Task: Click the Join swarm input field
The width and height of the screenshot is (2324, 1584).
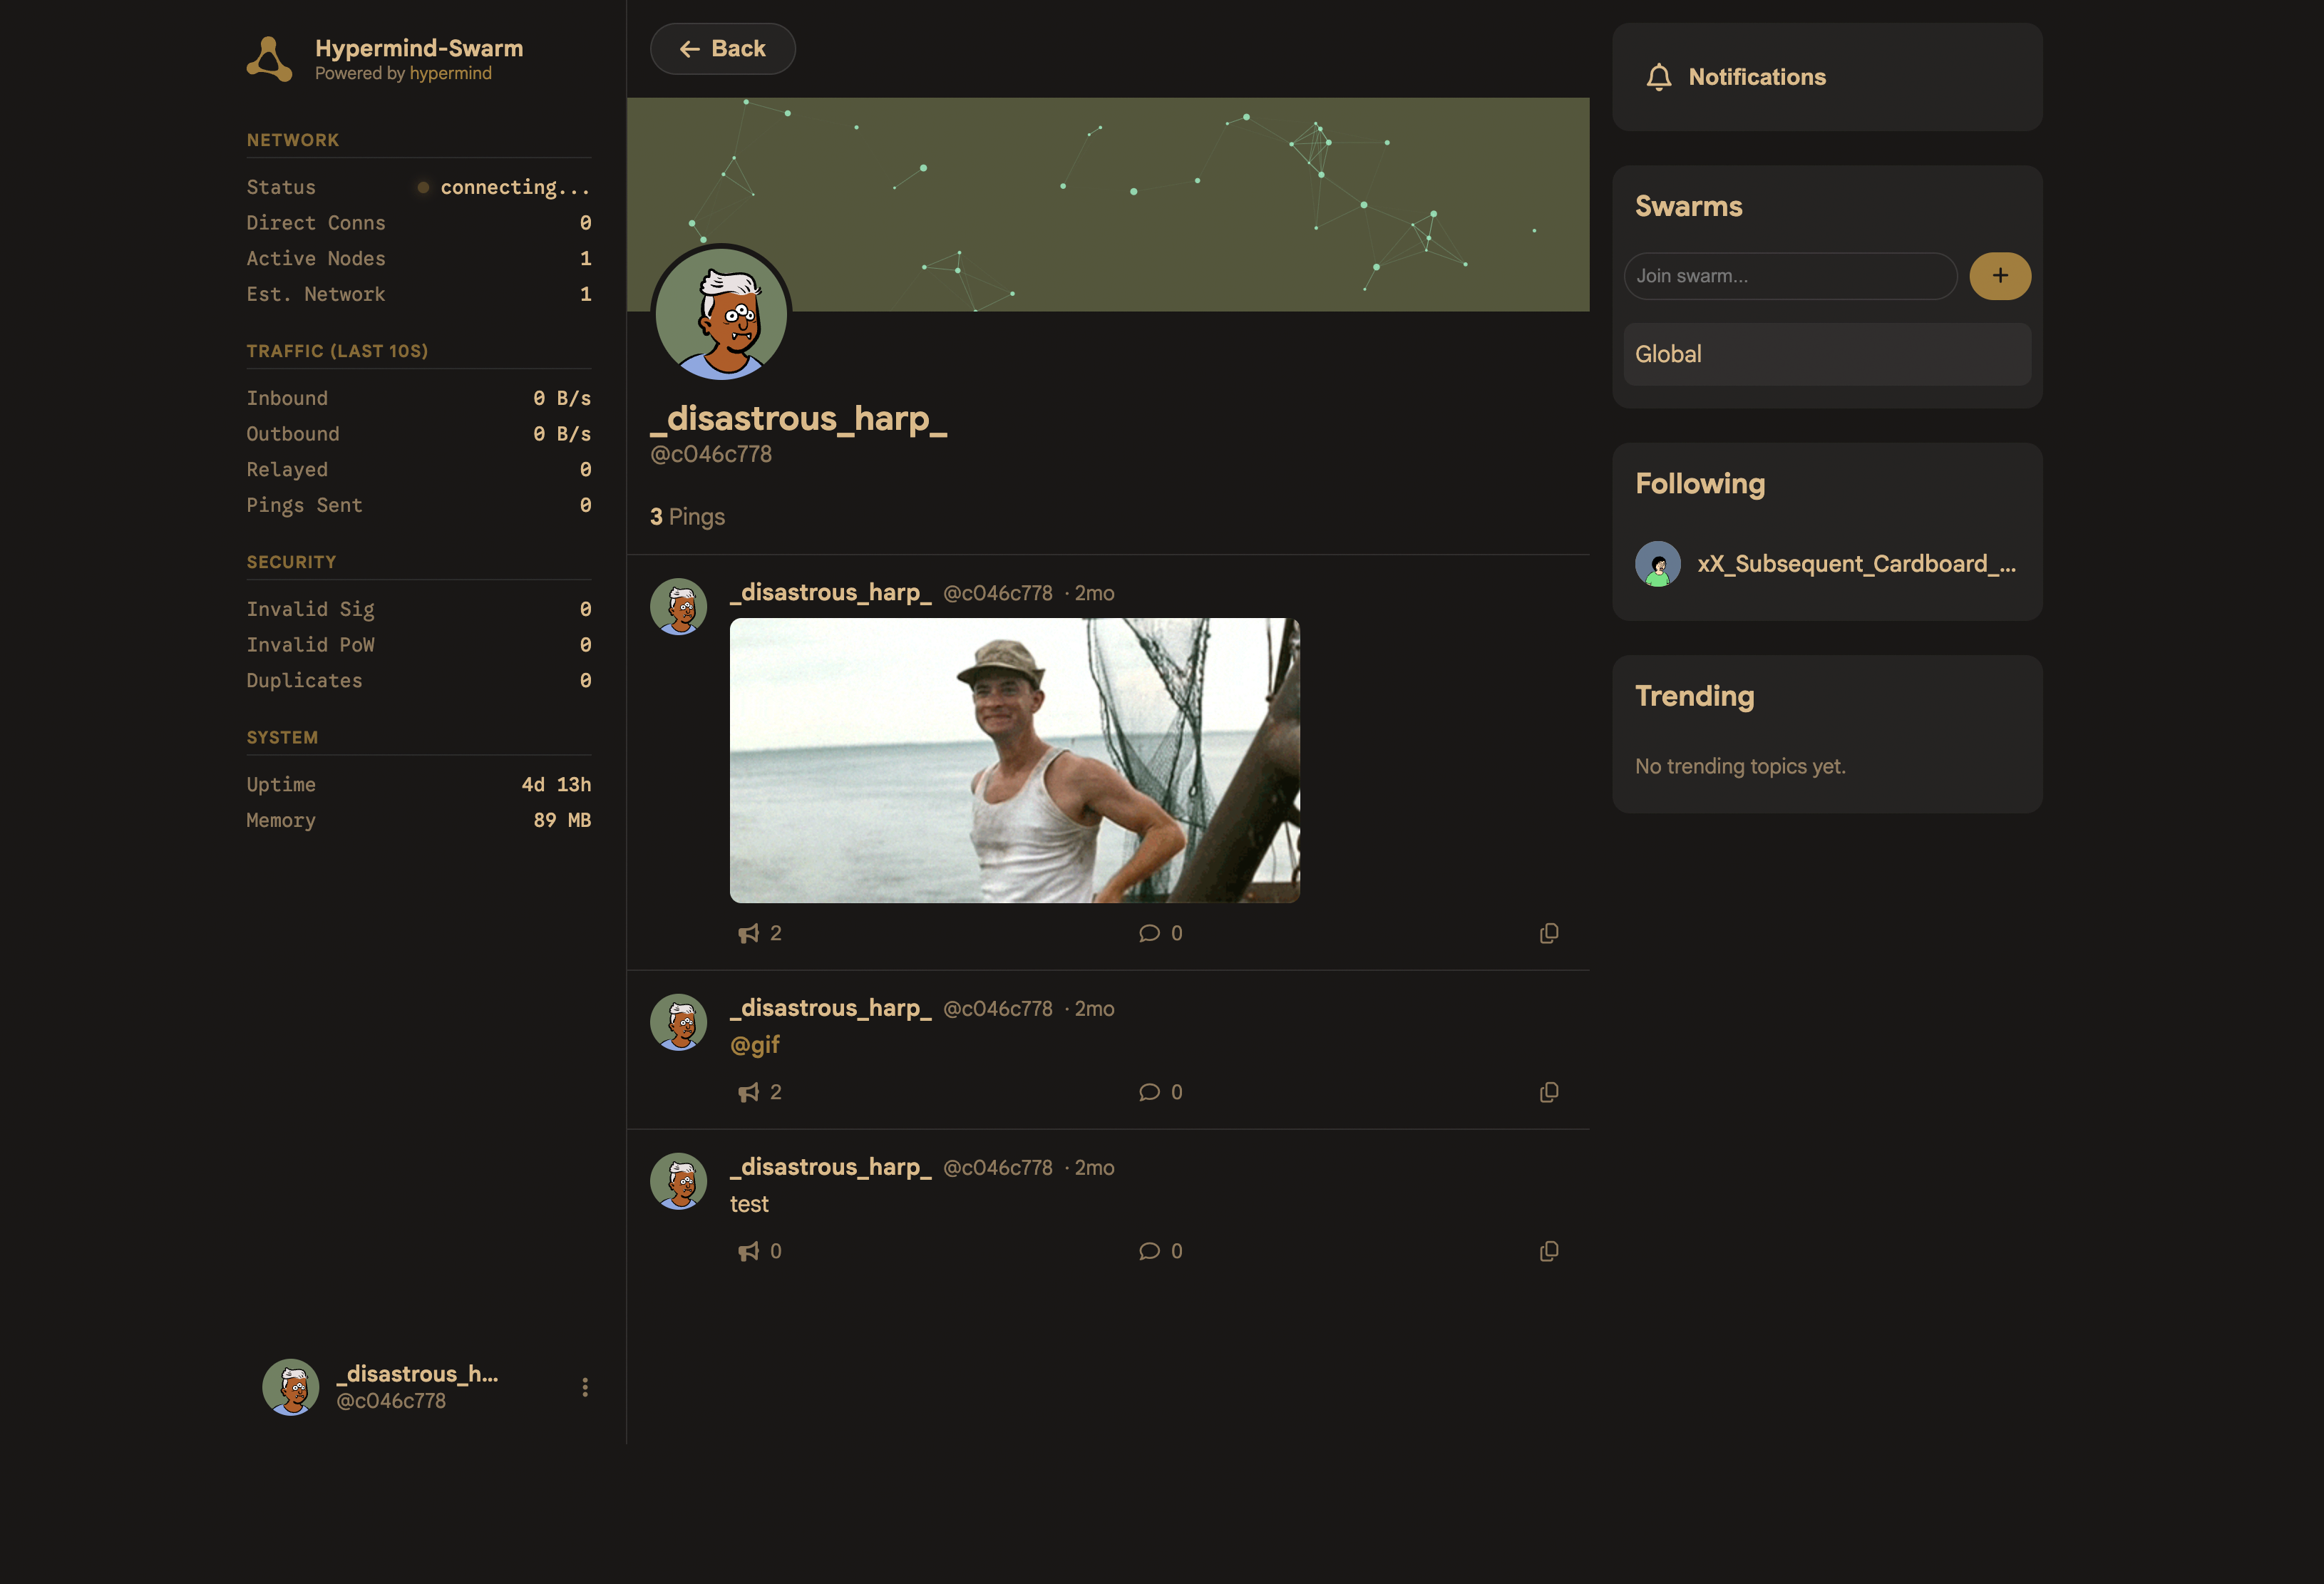Action: tap(1790, 276)
